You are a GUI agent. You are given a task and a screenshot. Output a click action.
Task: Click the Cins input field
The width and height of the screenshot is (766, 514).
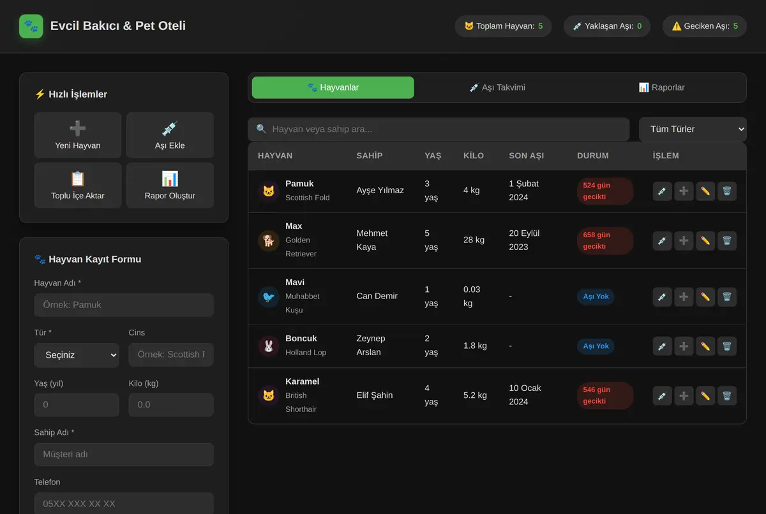click(x=171, y=355)
